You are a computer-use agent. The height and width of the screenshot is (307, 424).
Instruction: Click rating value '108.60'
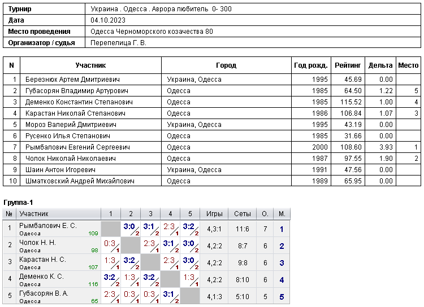click(x=351, y=147)
